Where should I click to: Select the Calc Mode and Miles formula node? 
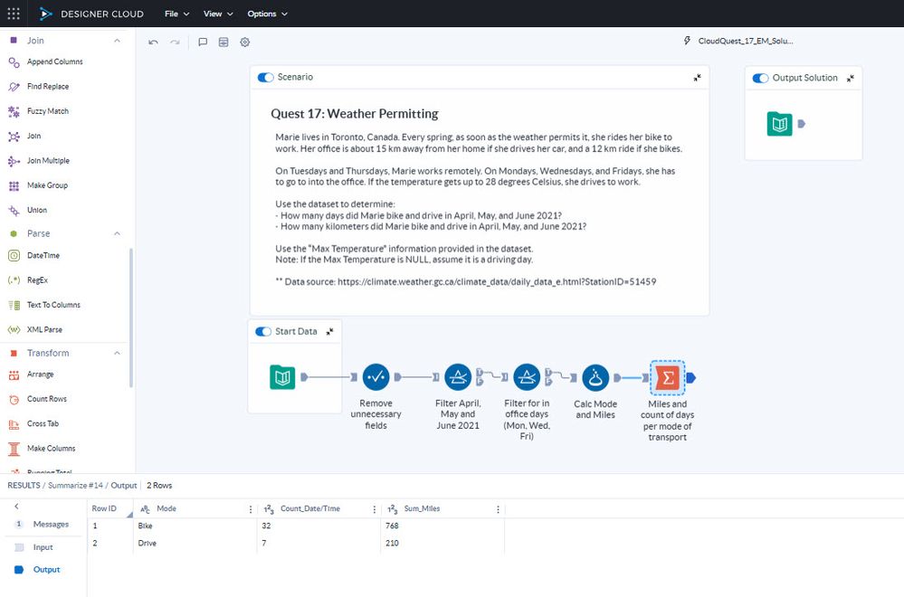pyautogui.click(x=595, y=377)
